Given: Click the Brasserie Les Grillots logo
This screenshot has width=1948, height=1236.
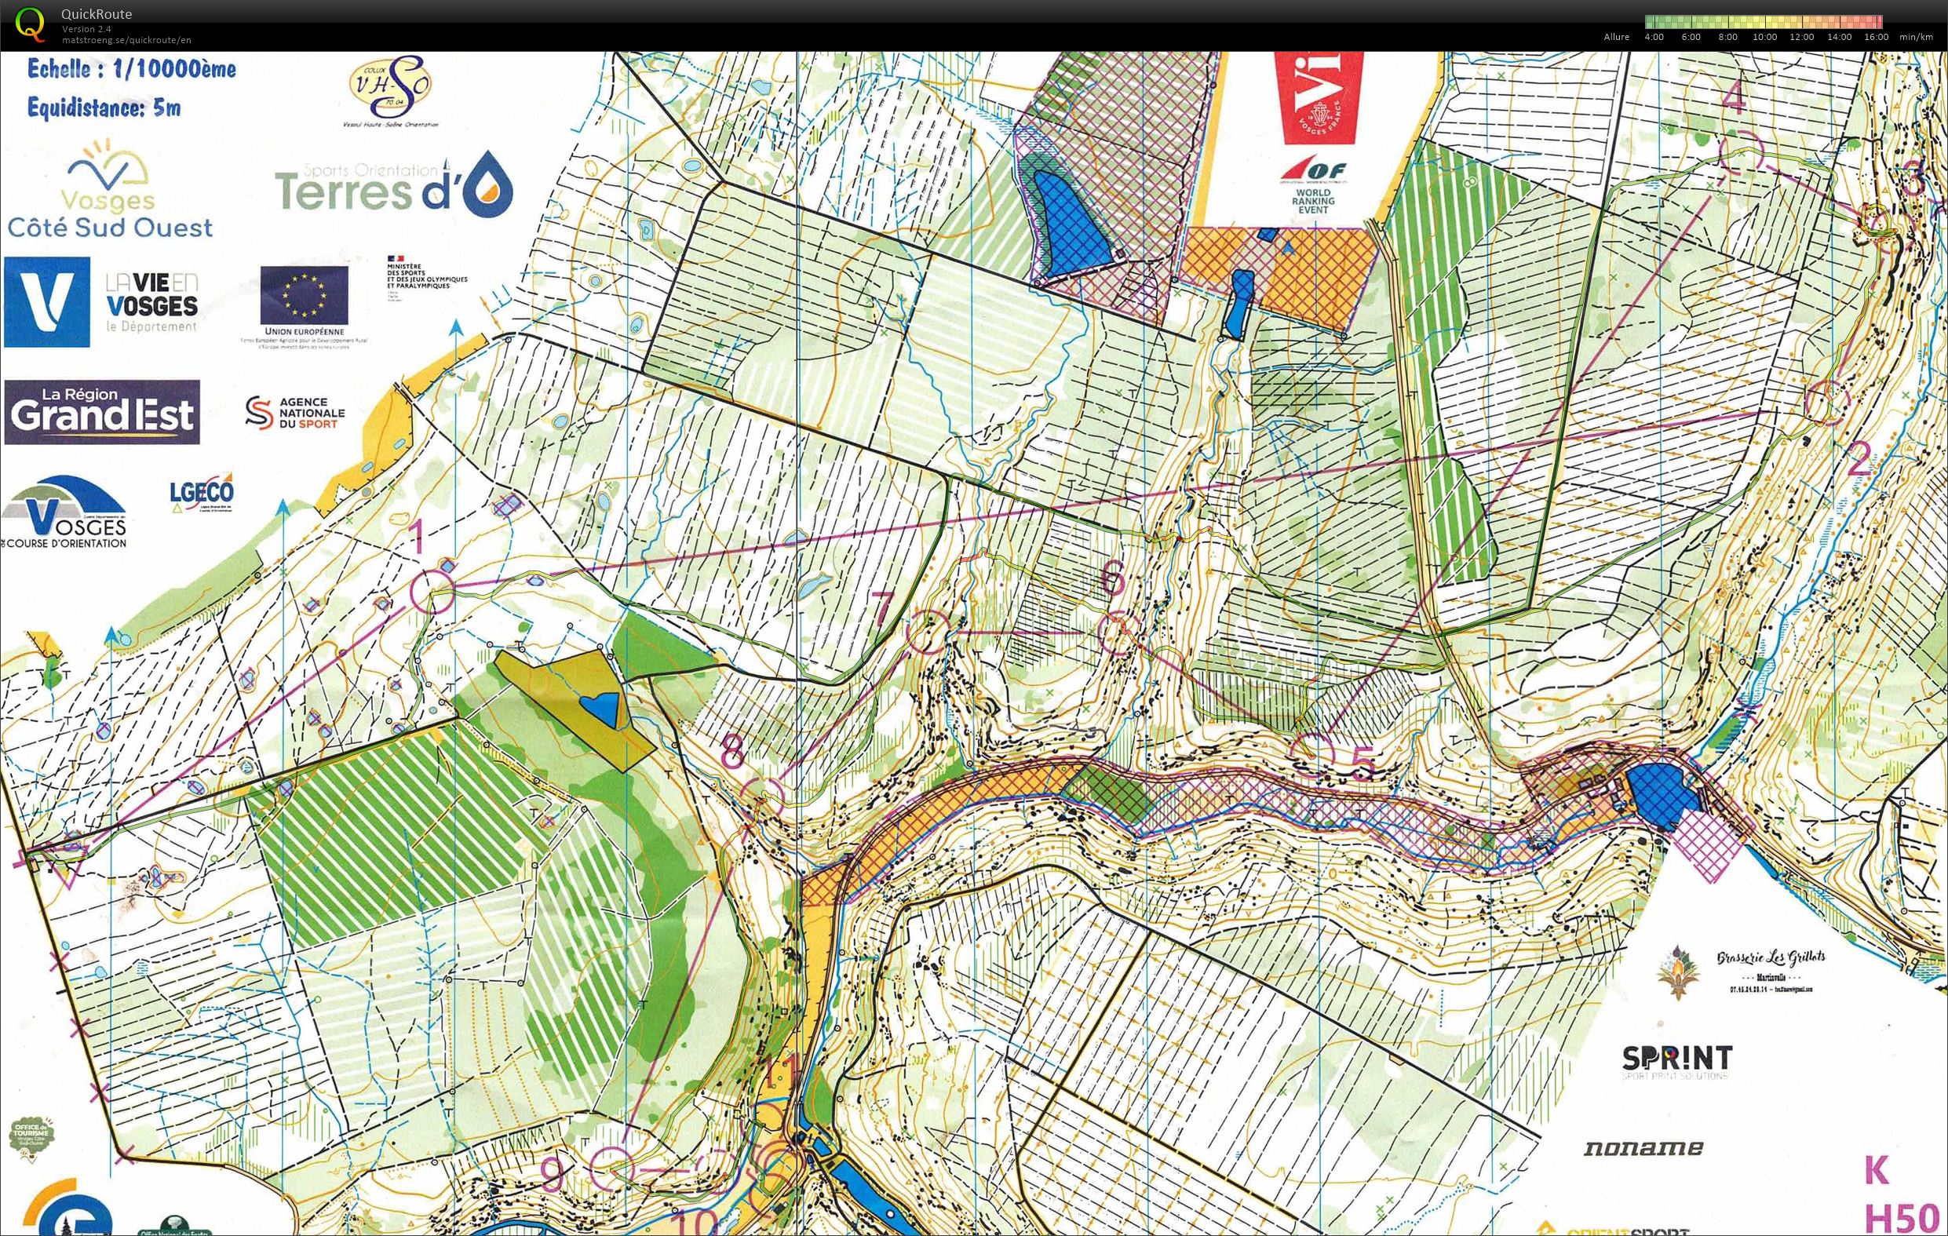Looking at the screenshot, I should pyautogui.click(x=1740, y=972).
